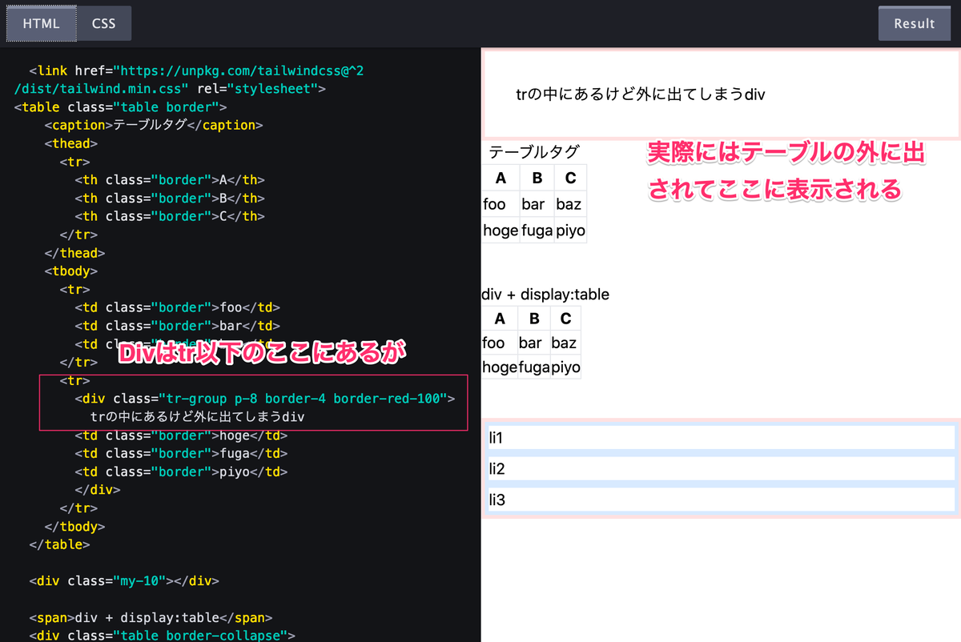The height and width of the screenshot is (642, 961).
Task: Click header cell A in テーブルタグ table
Action: (501, 178)
